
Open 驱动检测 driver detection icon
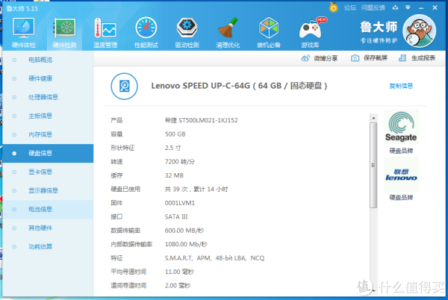187,33
